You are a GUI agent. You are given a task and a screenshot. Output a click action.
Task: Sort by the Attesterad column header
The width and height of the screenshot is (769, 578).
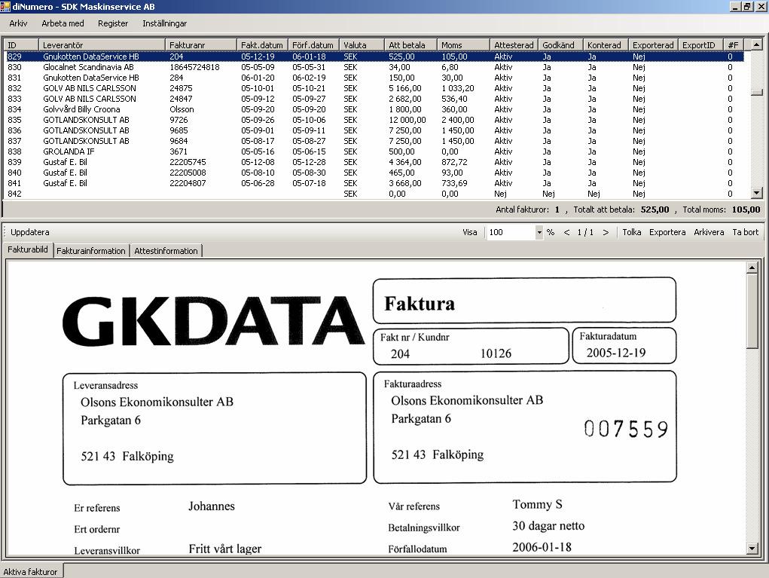pyautogui.click(x=514, y=45)
